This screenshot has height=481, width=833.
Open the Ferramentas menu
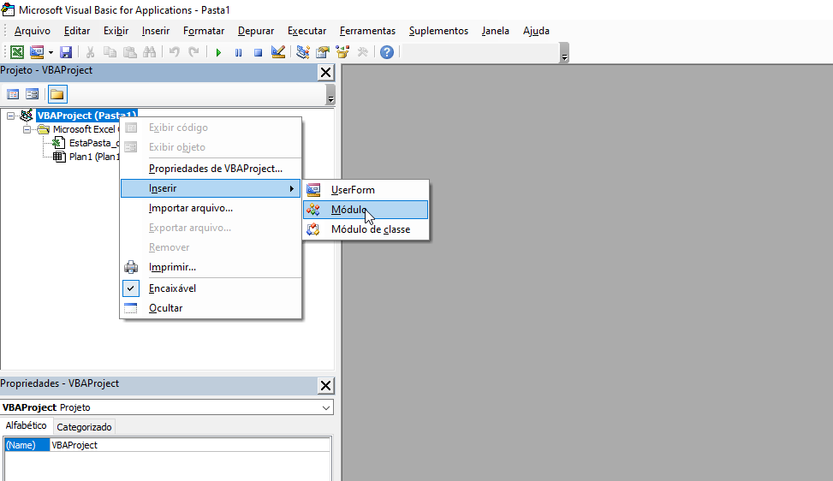(x=367, y=31)
